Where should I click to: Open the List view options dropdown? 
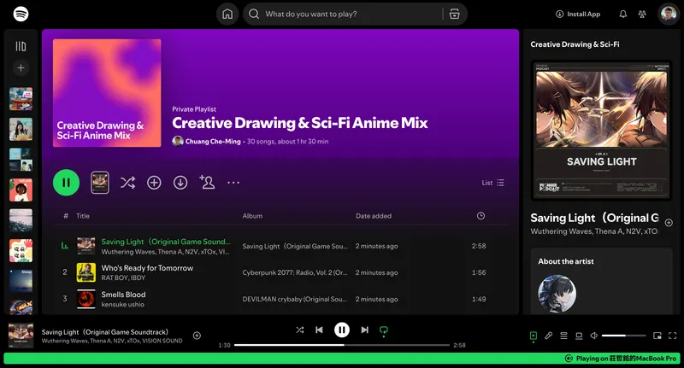click(x=493, y=183)
